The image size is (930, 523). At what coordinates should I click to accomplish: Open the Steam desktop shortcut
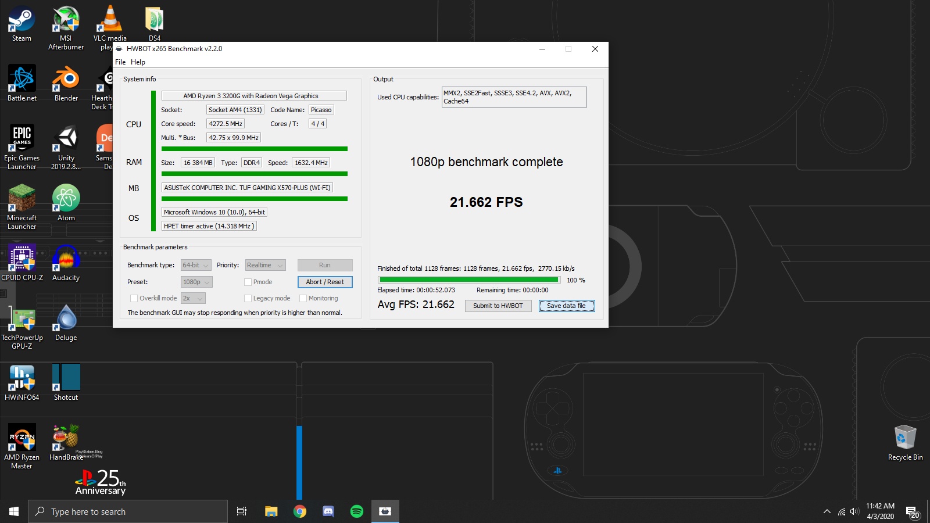(x=22, y=24)
